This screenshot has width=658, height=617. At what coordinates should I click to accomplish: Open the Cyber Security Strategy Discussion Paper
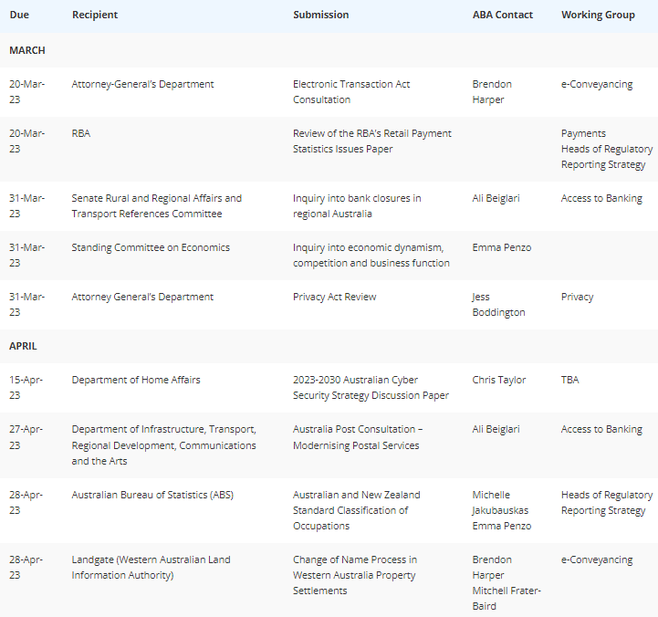point(371,388)
